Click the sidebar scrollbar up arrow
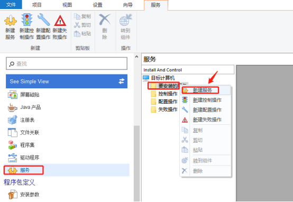The width and height of the screenshot is (293, 202). pyautogui.click(x=136, y=57)
